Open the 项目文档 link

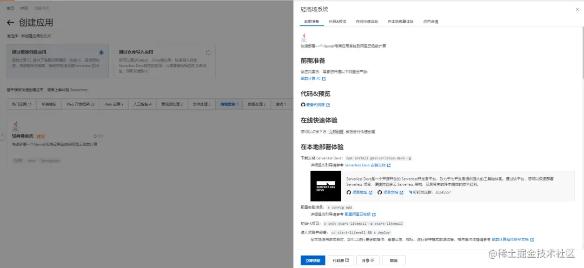click(390, 192)
